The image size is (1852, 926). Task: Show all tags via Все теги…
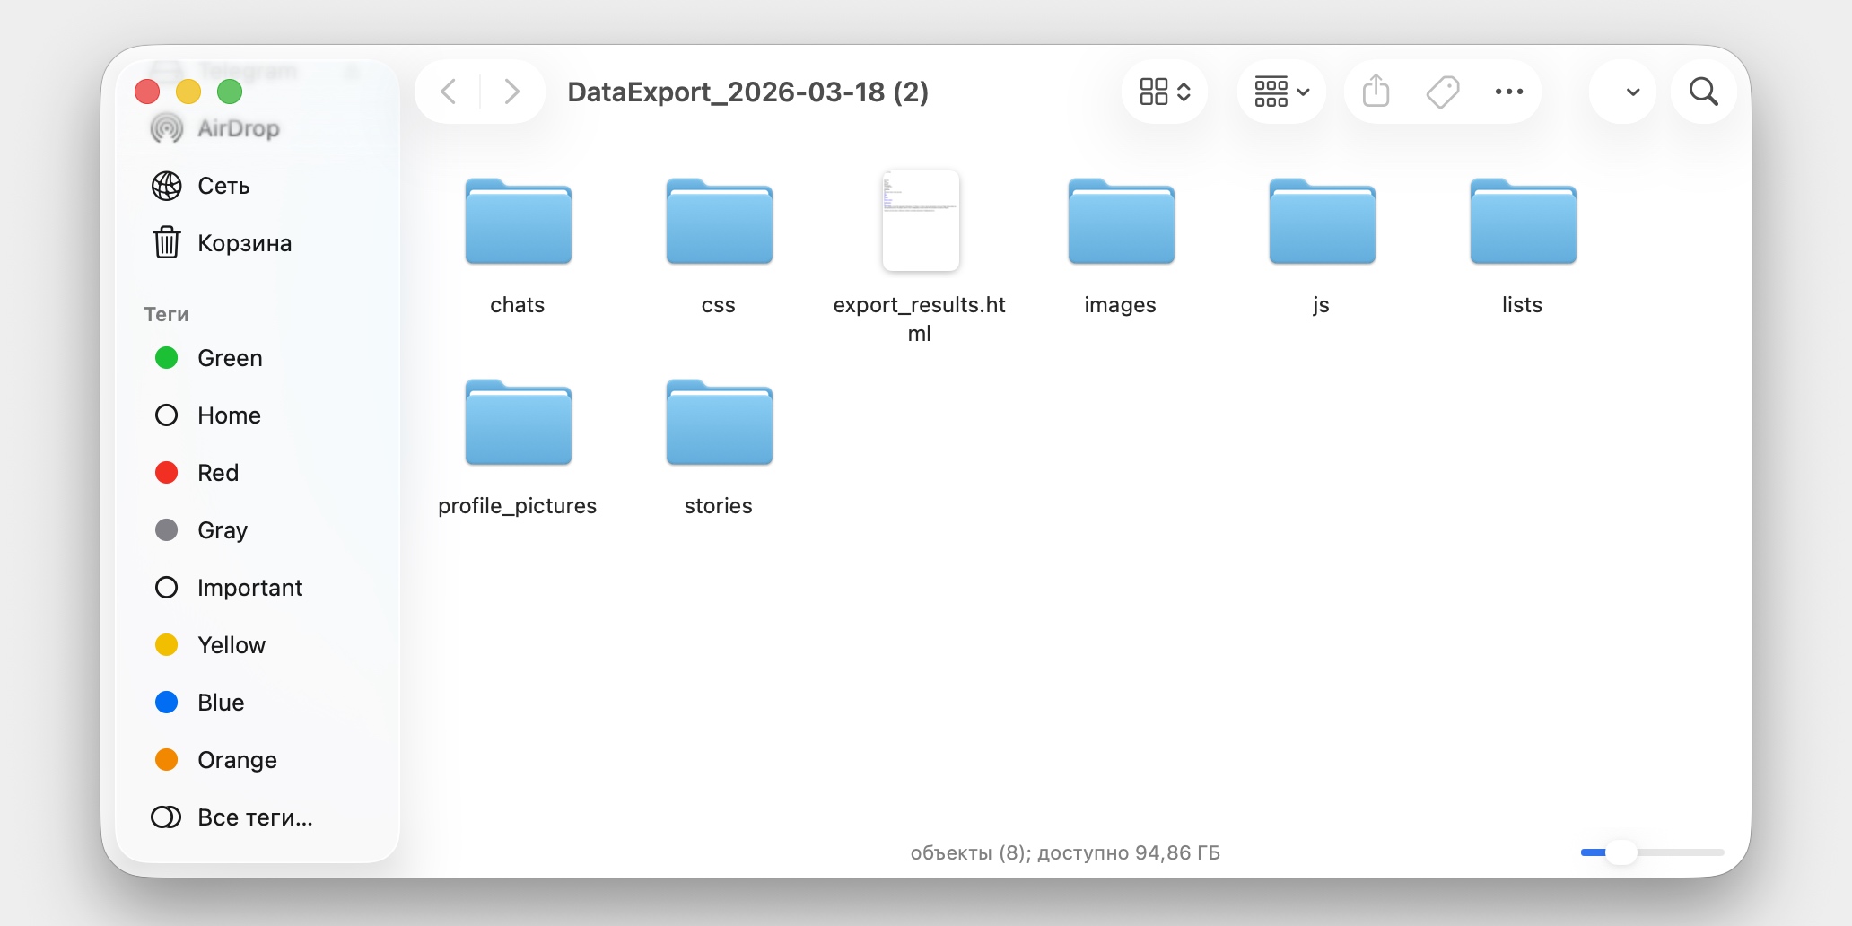(x=255, y=817)
